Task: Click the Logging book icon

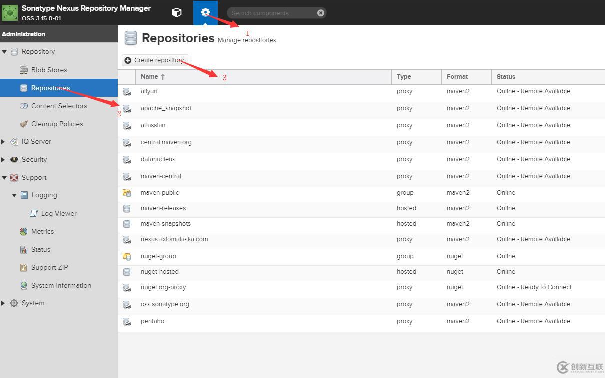Action: point(24,195)
